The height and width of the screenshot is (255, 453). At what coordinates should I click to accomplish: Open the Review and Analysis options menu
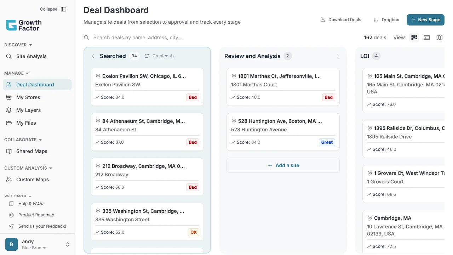click(x=338, y=56)
